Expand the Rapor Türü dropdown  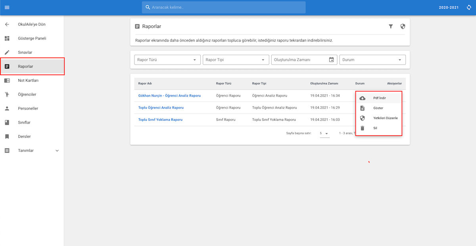(x=167, y=60)
